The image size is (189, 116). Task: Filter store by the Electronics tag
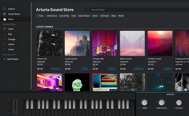[x=52, y=16]
